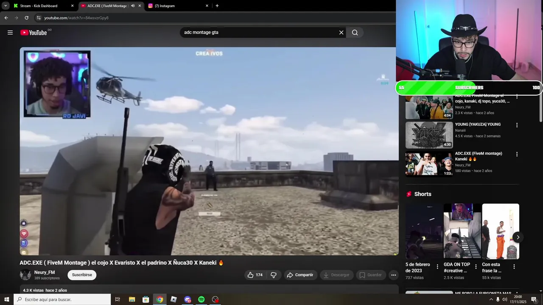Open options for 5 de febrero Short
This screenshot has height=305, width=543.
pyautogui.click(x=437, y=267)
